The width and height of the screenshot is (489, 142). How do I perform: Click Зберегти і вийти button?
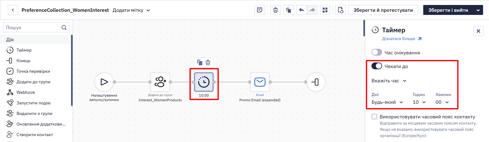[448, 10]
